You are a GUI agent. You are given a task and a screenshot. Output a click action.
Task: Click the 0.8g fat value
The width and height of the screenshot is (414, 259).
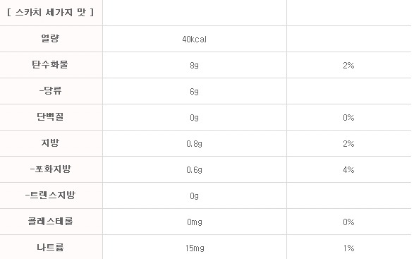(x=195, y=143)
